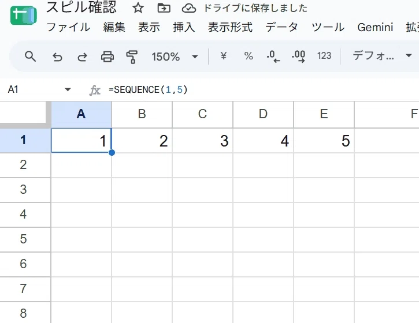Open the ツール menu
Image resolution: width=419 pixels, height=323 pixels.
coord(328,27)
